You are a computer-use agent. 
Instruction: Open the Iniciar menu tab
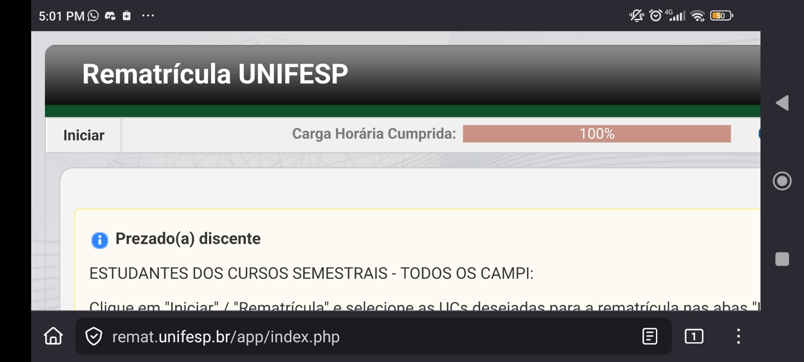point(84,136)
